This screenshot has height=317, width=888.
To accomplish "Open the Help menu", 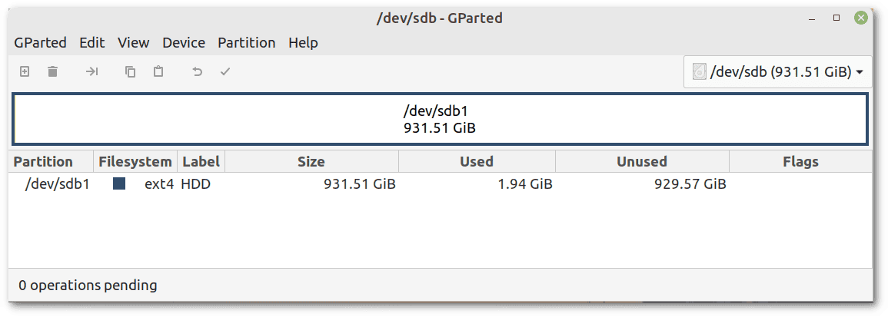I will click(303, 42).
